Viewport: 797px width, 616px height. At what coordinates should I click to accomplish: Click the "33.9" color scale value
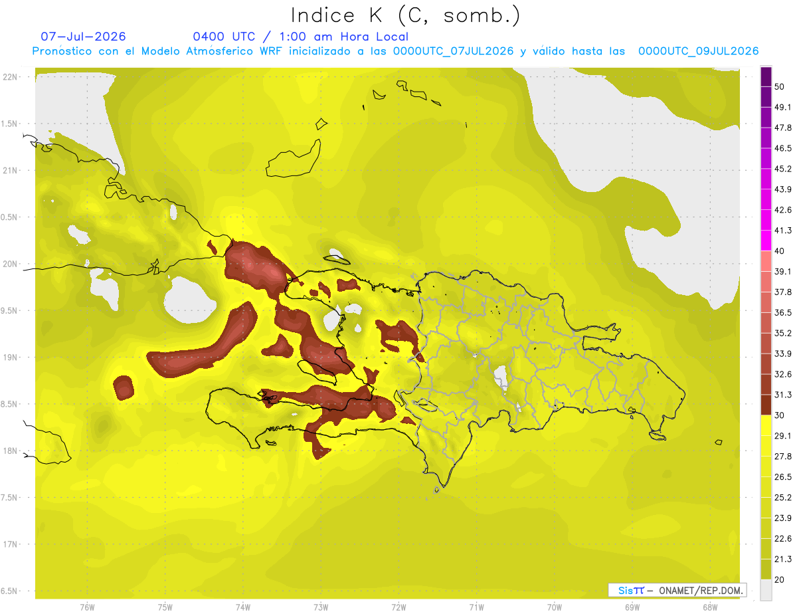tap(783, 354)
